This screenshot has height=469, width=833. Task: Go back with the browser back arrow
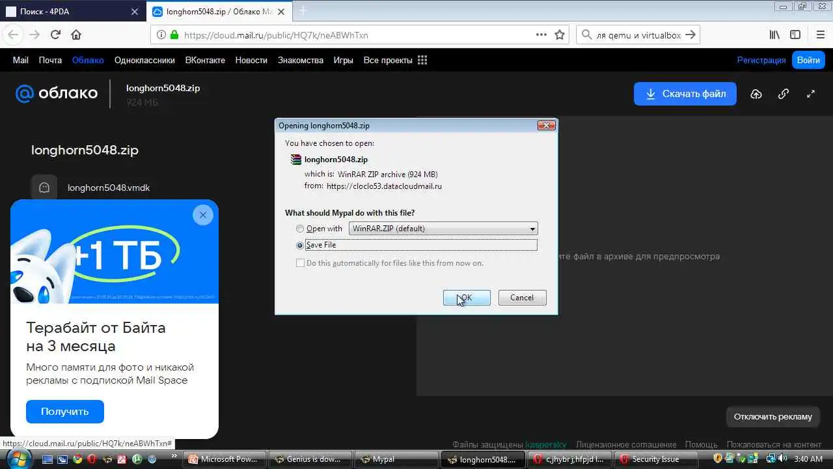tap(13, 35)
